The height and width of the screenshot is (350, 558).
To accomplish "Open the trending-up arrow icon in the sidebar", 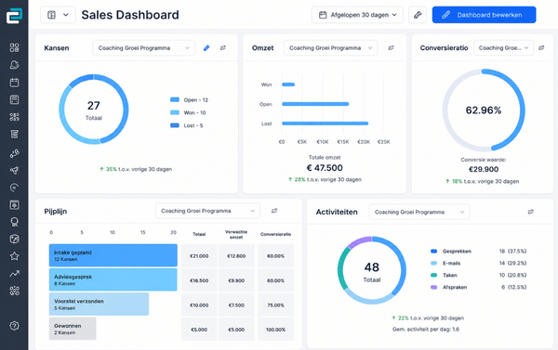I will 14,274.
